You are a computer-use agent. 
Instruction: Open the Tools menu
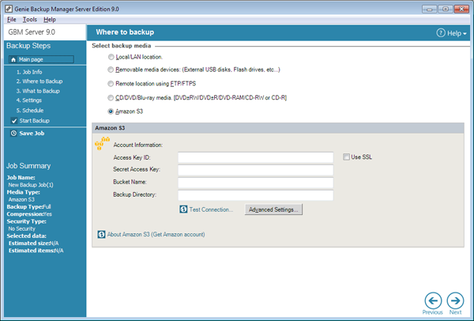click(x=30, y=19)
